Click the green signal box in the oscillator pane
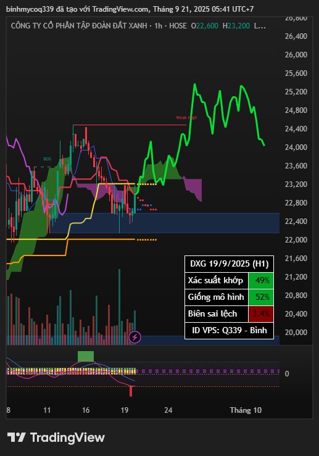Image resolution: width=319 pixels, height=456 pixels. 86,356
